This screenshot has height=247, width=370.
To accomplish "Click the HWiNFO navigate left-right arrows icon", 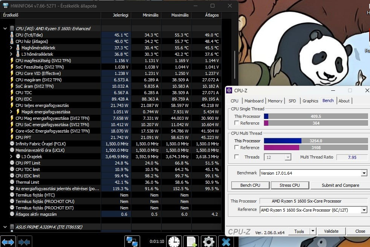I will tap(8, 242).
